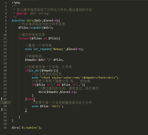Image resolution: width=148 pixels, height=135 pixels.
Task: Click the $tmpdir assignment on line 17
Action: [44, 60]
